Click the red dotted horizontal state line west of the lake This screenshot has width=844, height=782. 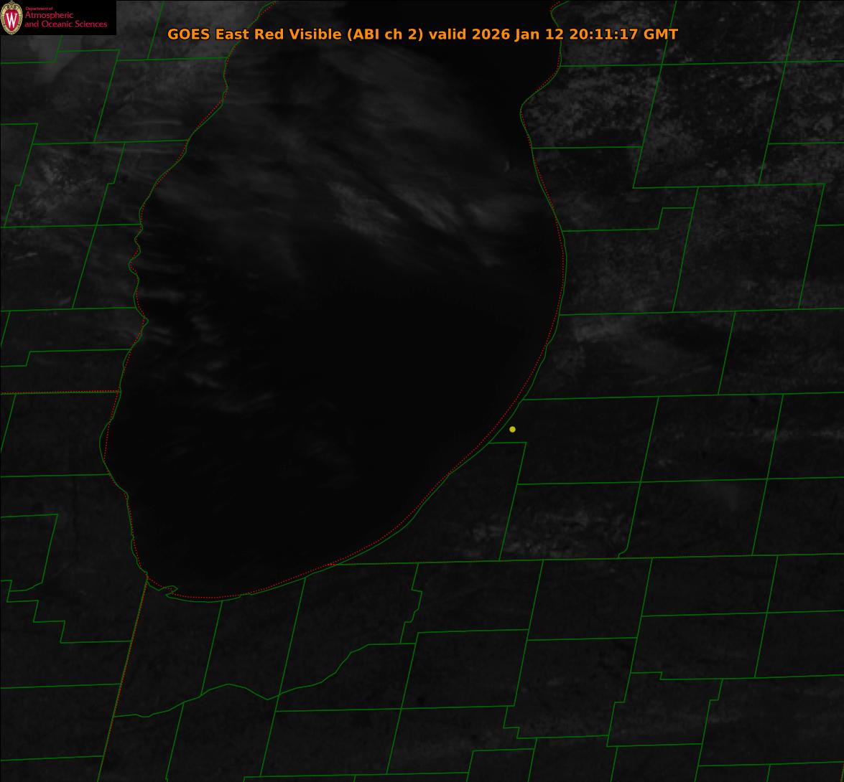pos(57,392)
